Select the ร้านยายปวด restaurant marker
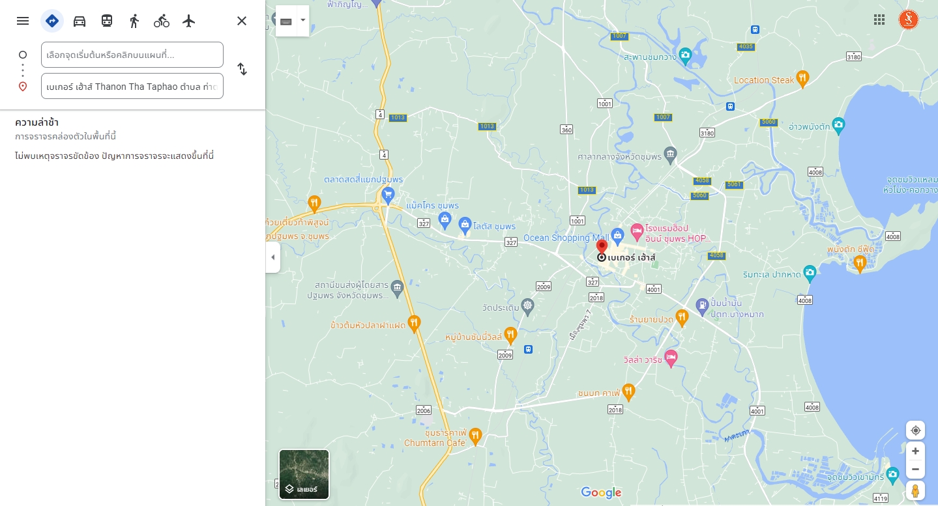938x506 pixels. click(682, 318)
